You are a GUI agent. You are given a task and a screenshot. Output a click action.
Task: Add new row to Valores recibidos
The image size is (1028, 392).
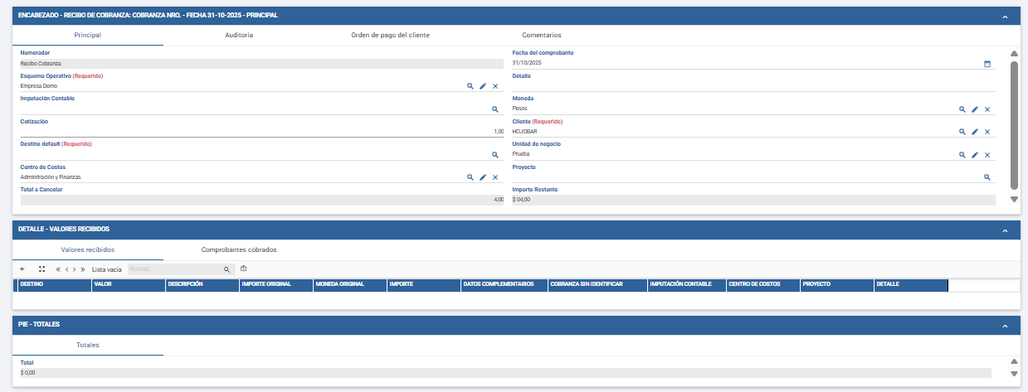[x=22, y=269]
